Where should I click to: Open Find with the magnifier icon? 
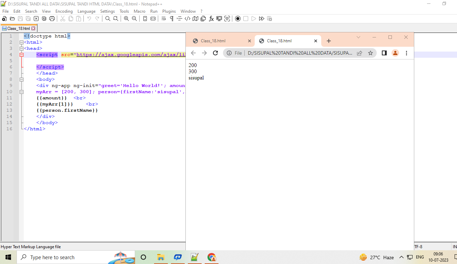tap(108, 19)
